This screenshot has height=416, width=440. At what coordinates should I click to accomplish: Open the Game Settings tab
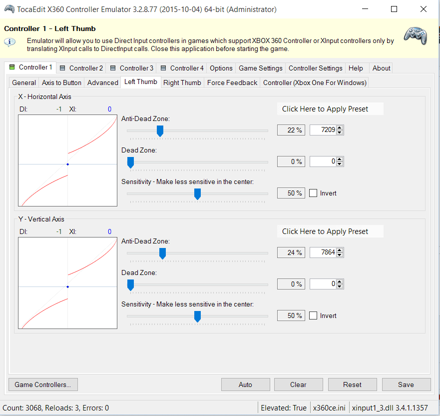click(260, 68)
